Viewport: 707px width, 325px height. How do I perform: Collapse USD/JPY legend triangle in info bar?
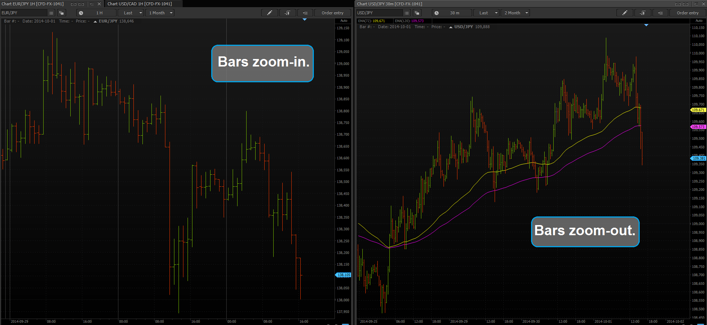point(451,27)
